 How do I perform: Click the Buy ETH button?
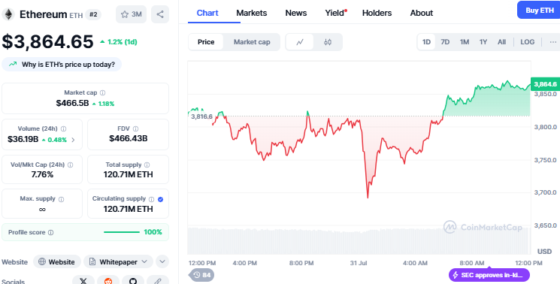pos(539,11)
